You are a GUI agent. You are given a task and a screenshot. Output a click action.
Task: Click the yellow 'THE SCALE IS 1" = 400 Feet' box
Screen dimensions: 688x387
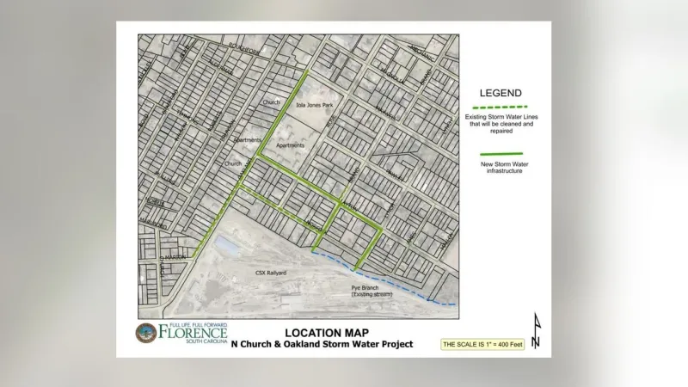(x=482, y=345)
